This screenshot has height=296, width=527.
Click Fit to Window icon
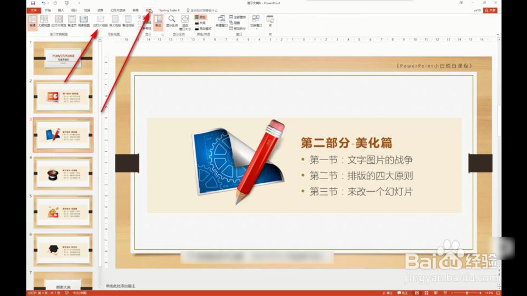click(x=185, y=23)
